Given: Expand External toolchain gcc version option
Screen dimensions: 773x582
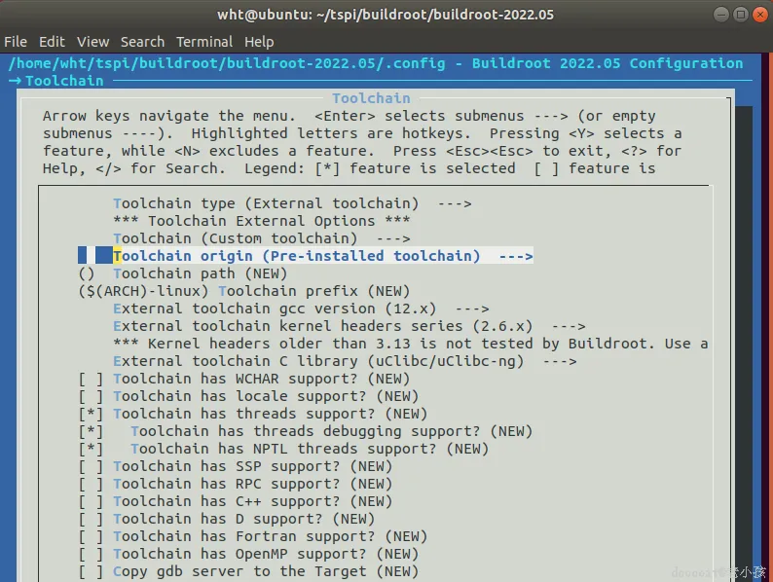Looking at the screenshot, I should (301, 309).
